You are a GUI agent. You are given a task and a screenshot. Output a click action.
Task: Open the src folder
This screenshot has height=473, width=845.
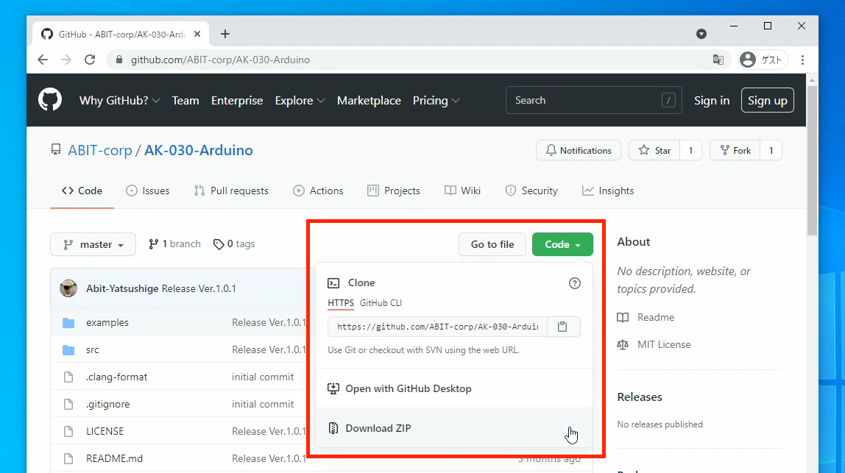[x=93, y=350]
